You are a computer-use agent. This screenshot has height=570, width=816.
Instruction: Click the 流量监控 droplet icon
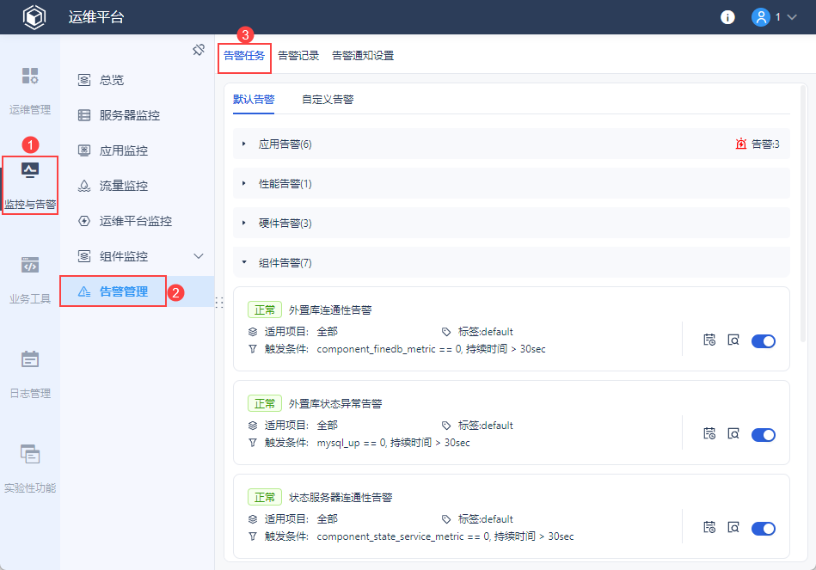click(x=84, y=186)
